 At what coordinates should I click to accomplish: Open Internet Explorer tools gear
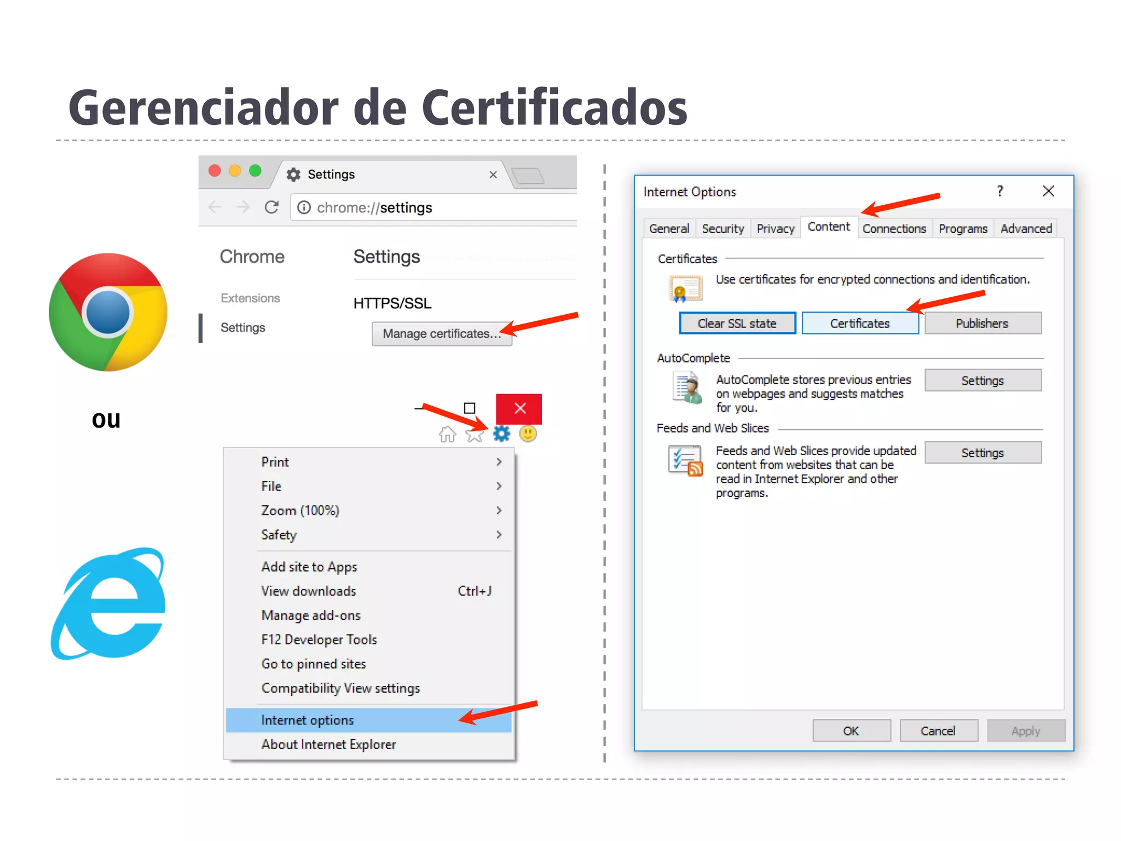coord(501,434)
